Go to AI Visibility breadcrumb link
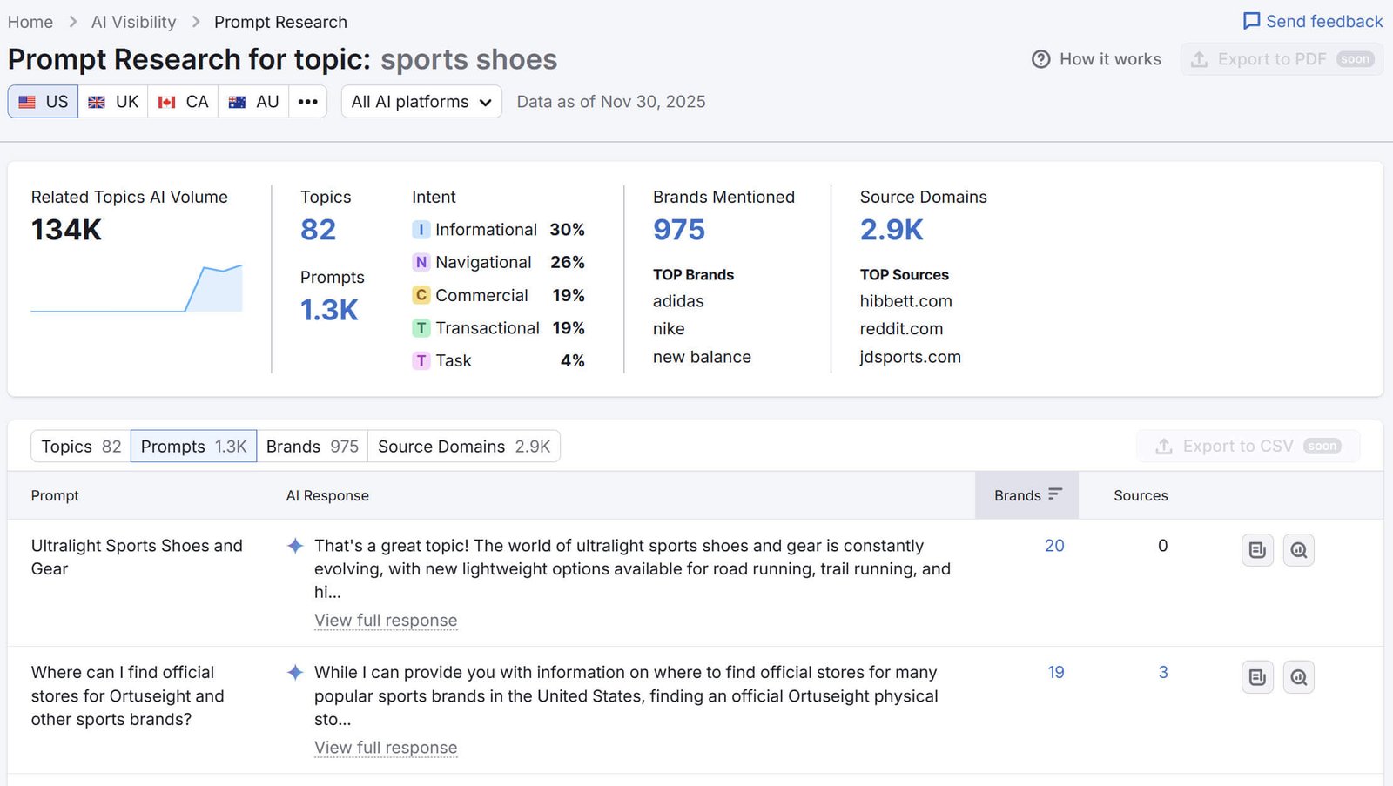 (133, 22)
